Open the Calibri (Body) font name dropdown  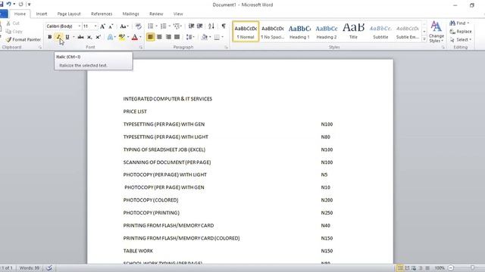79,26
